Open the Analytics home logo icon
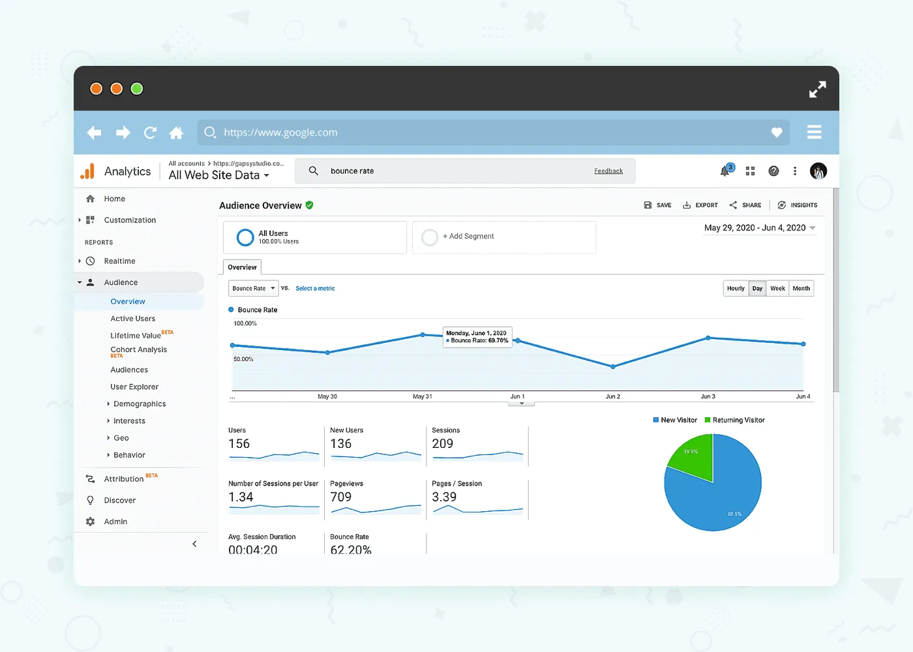Image resolution: width=913 pixels, height=652 pixels. click(87, 171)
